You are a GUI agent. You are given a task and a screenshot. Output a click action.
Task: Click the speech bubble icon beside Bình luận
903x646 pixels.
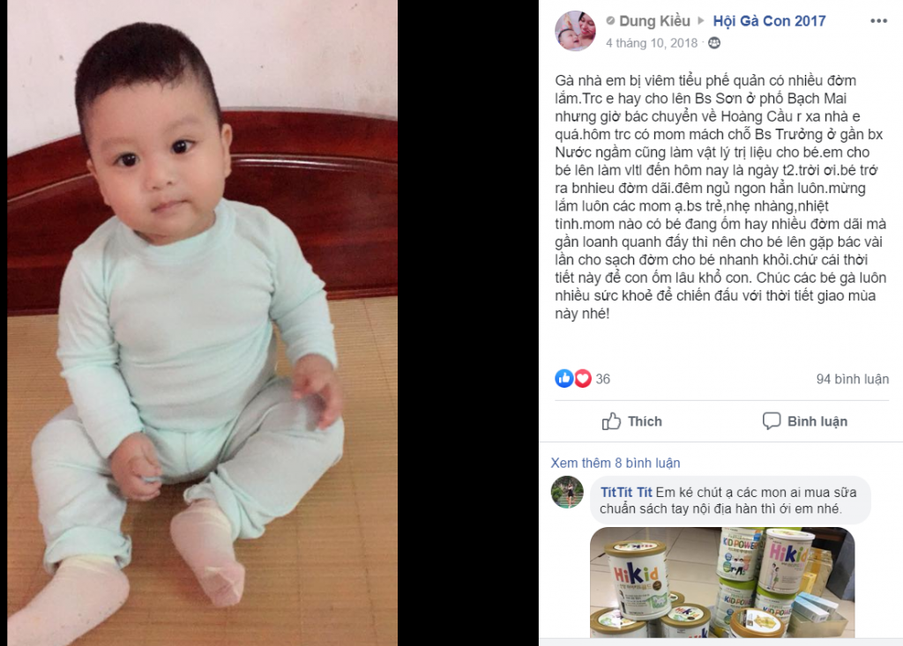(771, 421)
